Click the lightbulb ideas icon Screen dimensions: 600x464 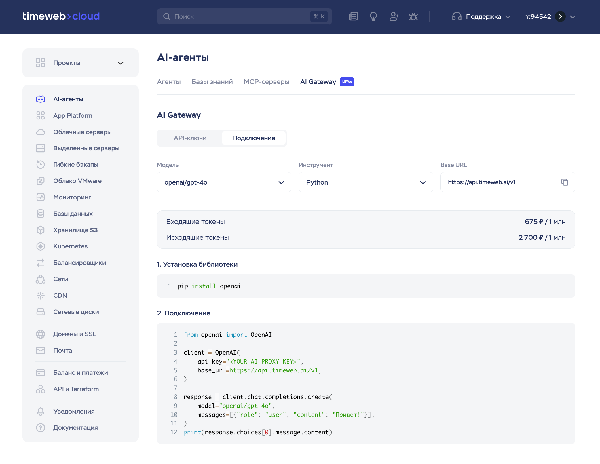click(373, 16)
